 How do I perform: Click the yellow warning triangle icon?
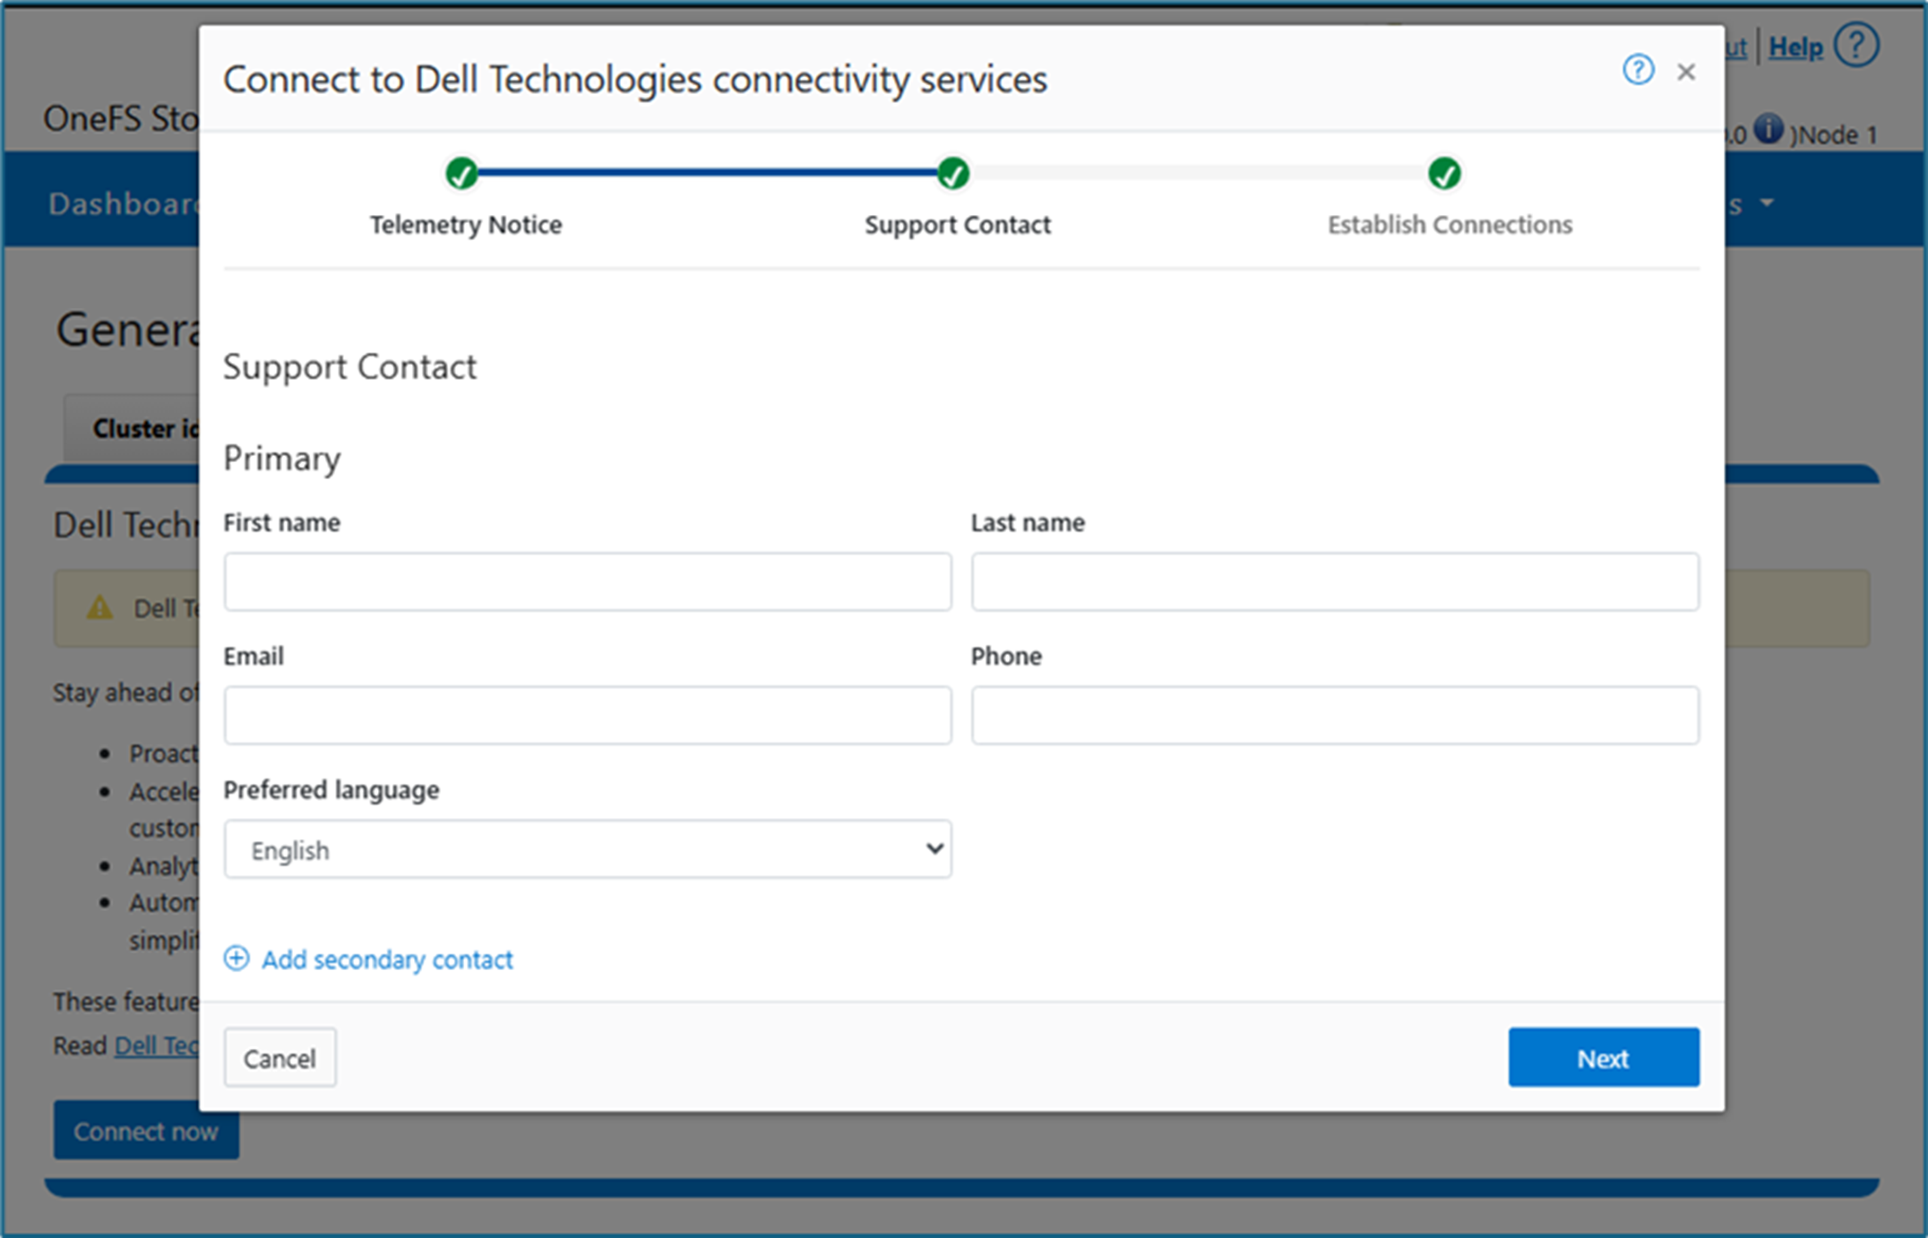pos(99,608)
